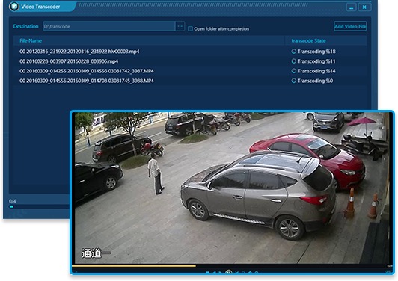Select file ending 03081742_3987.MP4
The width and height of the screenshot is (398, 281).
87,71
